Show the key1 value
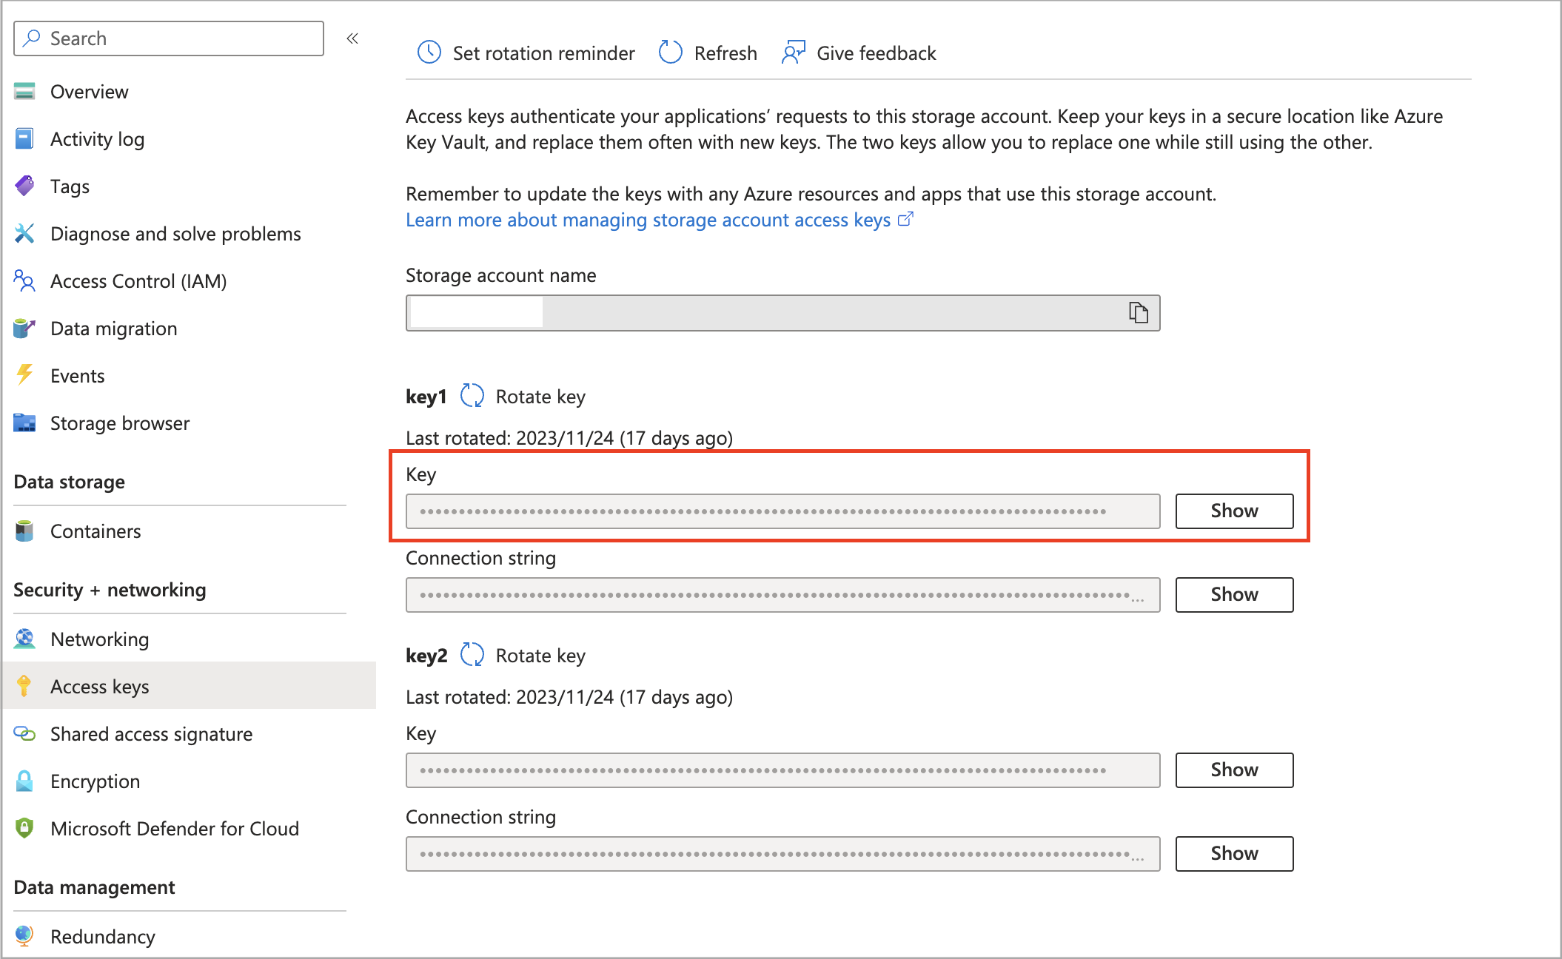Image resolution: width=1562 pixels, height=959 pixels. [x=1233, y=511]
